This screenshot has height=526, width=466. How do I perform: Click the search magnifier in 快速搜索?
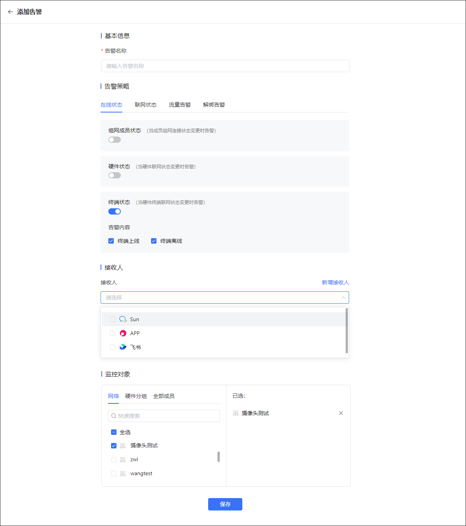click(114, 416)
